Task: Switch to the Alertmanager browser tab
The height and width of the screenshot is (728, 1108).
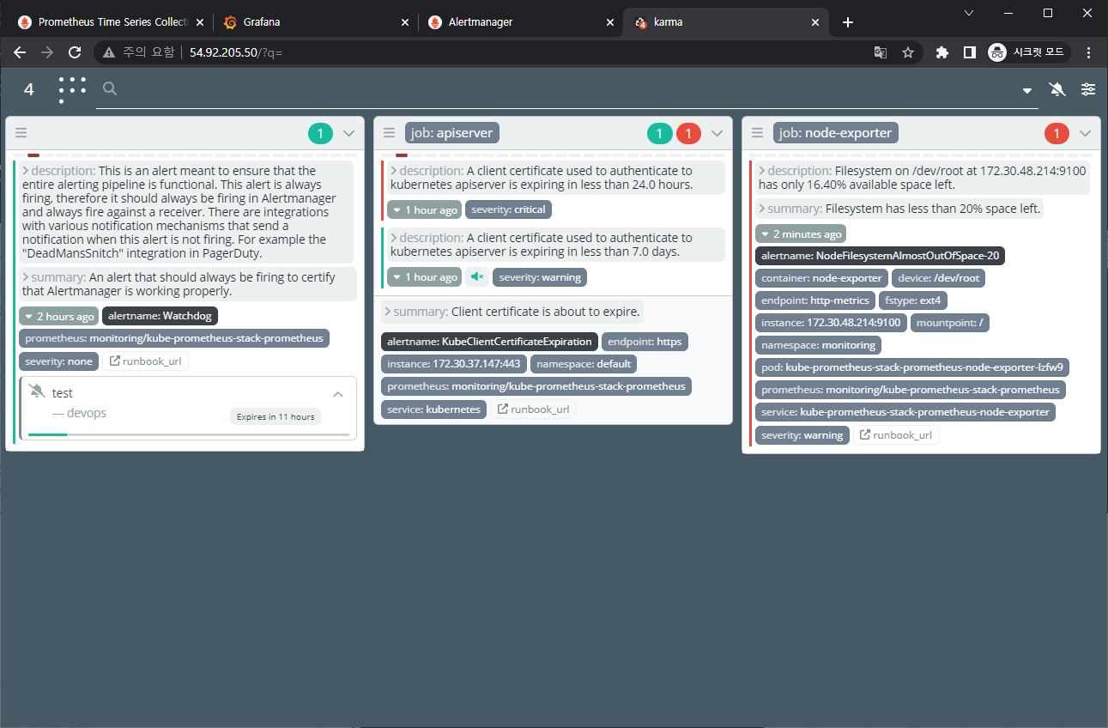Action: click(521, 22)
